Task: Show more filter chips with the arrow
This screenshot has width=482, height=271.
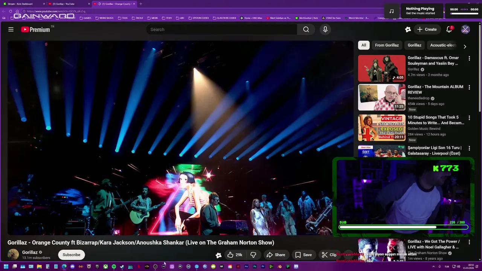Action: pos(465,46)
